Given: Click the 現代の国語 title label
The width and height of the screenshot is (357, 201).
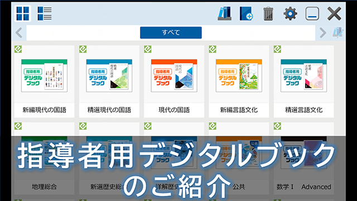Looking at the screenshot, I should [x=174, y=110].
